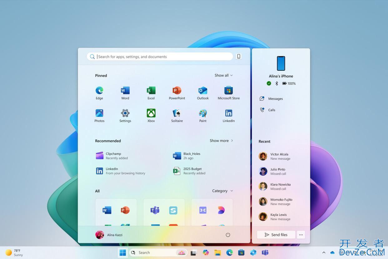Expand the Show all pinned dropdown
This screenshot has width=388, height=259.
click(x=223, y=75)
